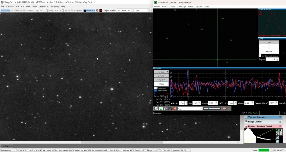Image resolution: width=286 pixels, height=152 pixels.
Task: Open PHD2 Outils menu
Action: (172, 7)
